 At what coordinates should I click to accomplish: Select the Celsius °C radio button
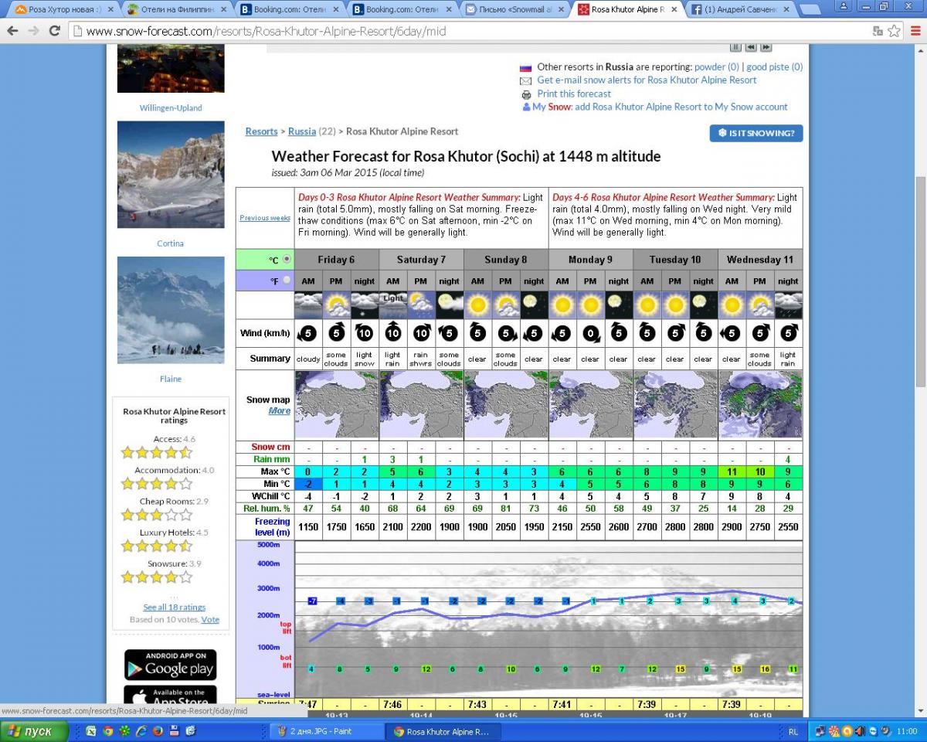click(287, 260)
